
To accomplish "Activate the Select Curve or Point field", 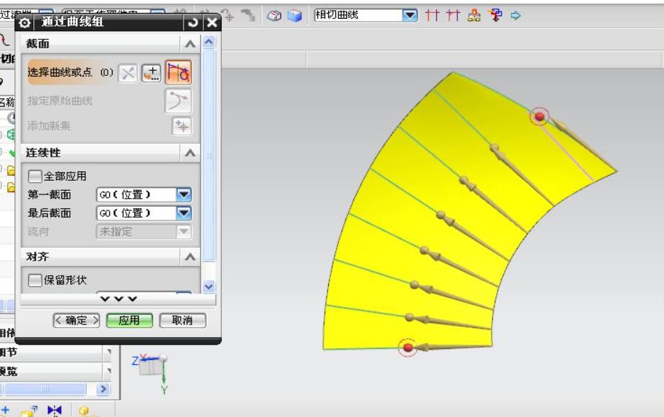I will [x=70, y=72].
